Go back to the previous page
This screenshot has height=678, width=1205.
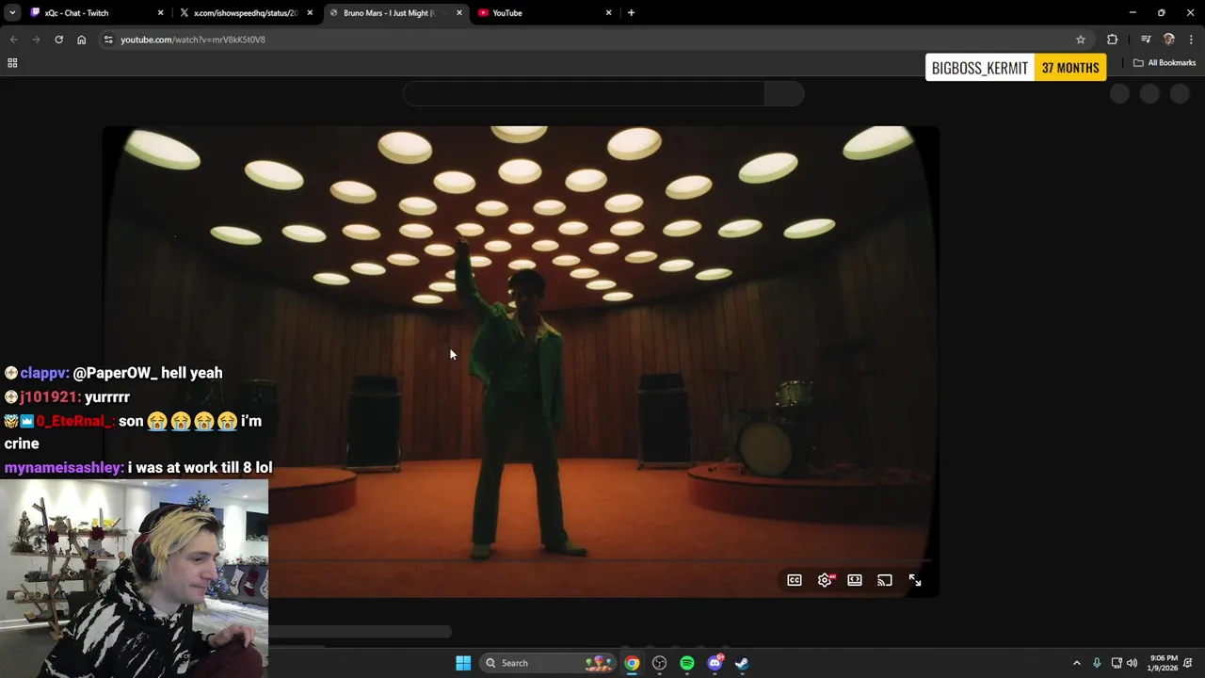coord(13,40)
